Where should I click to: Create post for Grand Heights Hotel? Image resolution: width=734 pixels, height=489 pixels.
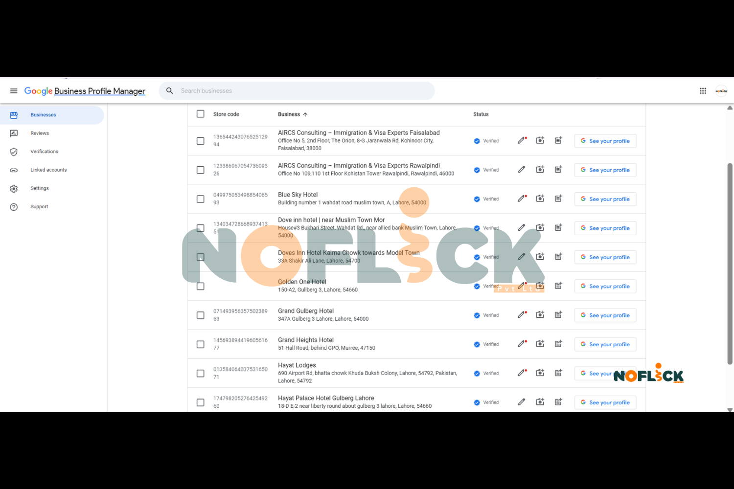[558, 344]
